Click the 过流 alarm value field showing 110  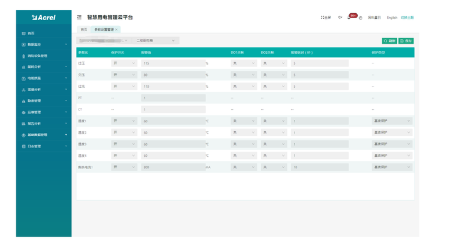[173, 86]
